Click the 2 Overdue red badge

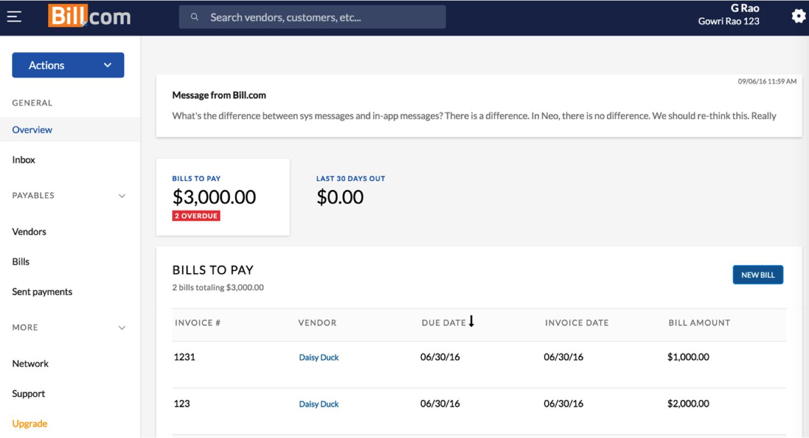click(x=196, y=216)
